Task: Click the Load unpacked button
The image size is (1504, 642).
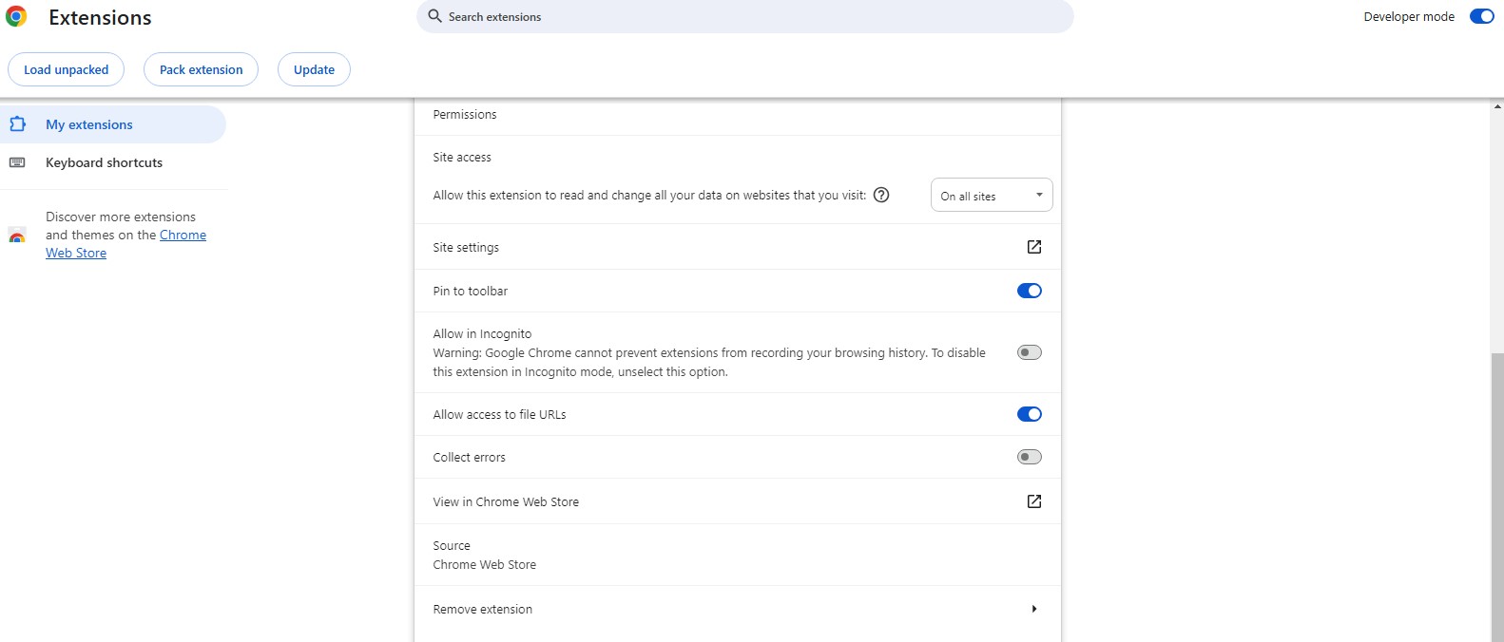Action: point(67,69)
